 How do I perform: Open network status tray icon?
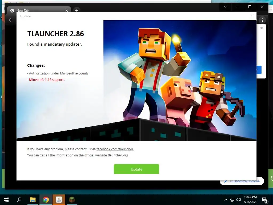point(232,200)
